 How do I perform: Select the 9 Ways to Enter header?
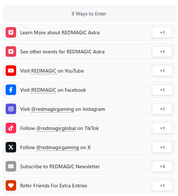89,14
